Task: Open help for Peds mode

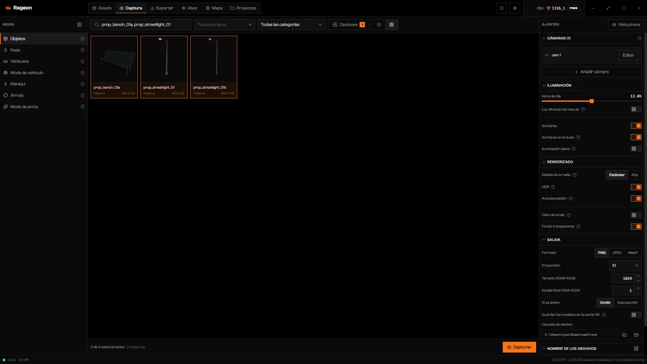Action: click(83, 50)
